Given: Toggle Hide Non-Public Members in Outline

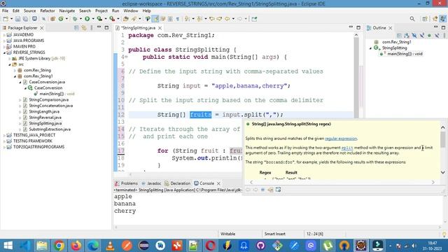Looking at the screenshot, I should point(429,36).
